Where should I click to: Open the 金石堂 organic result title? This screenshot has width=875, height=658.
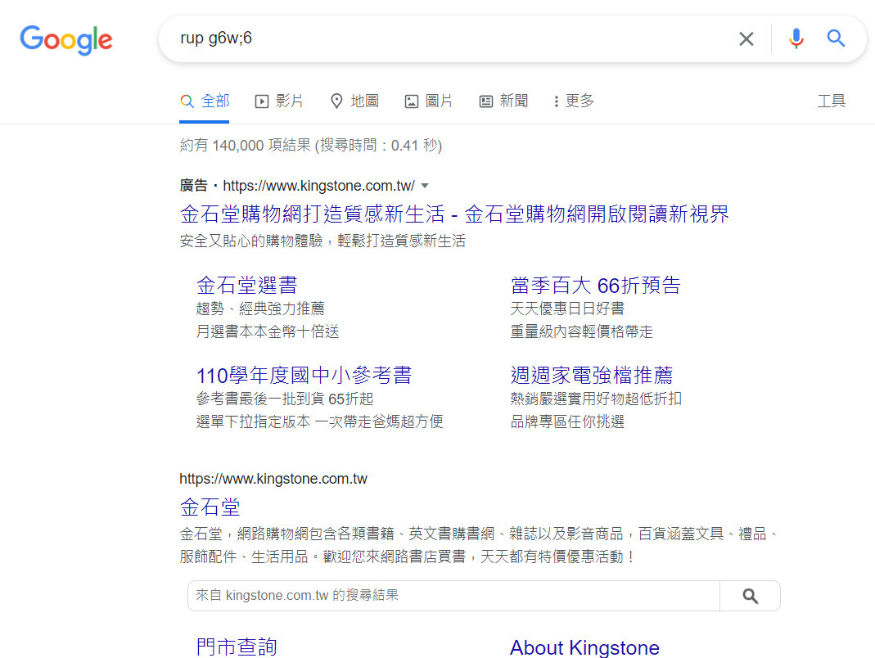pos(210,507)
